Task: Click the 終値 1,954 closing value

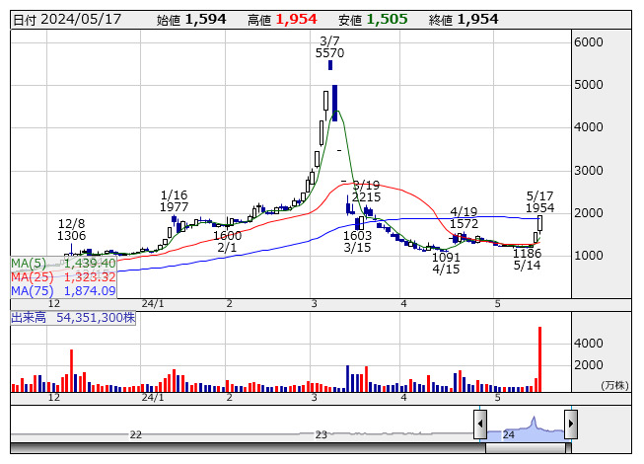Action: [477, 19]
